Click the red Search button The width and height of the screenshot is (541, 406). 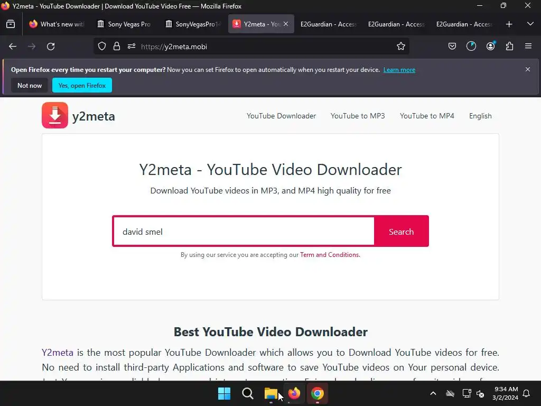coord(402,232)
